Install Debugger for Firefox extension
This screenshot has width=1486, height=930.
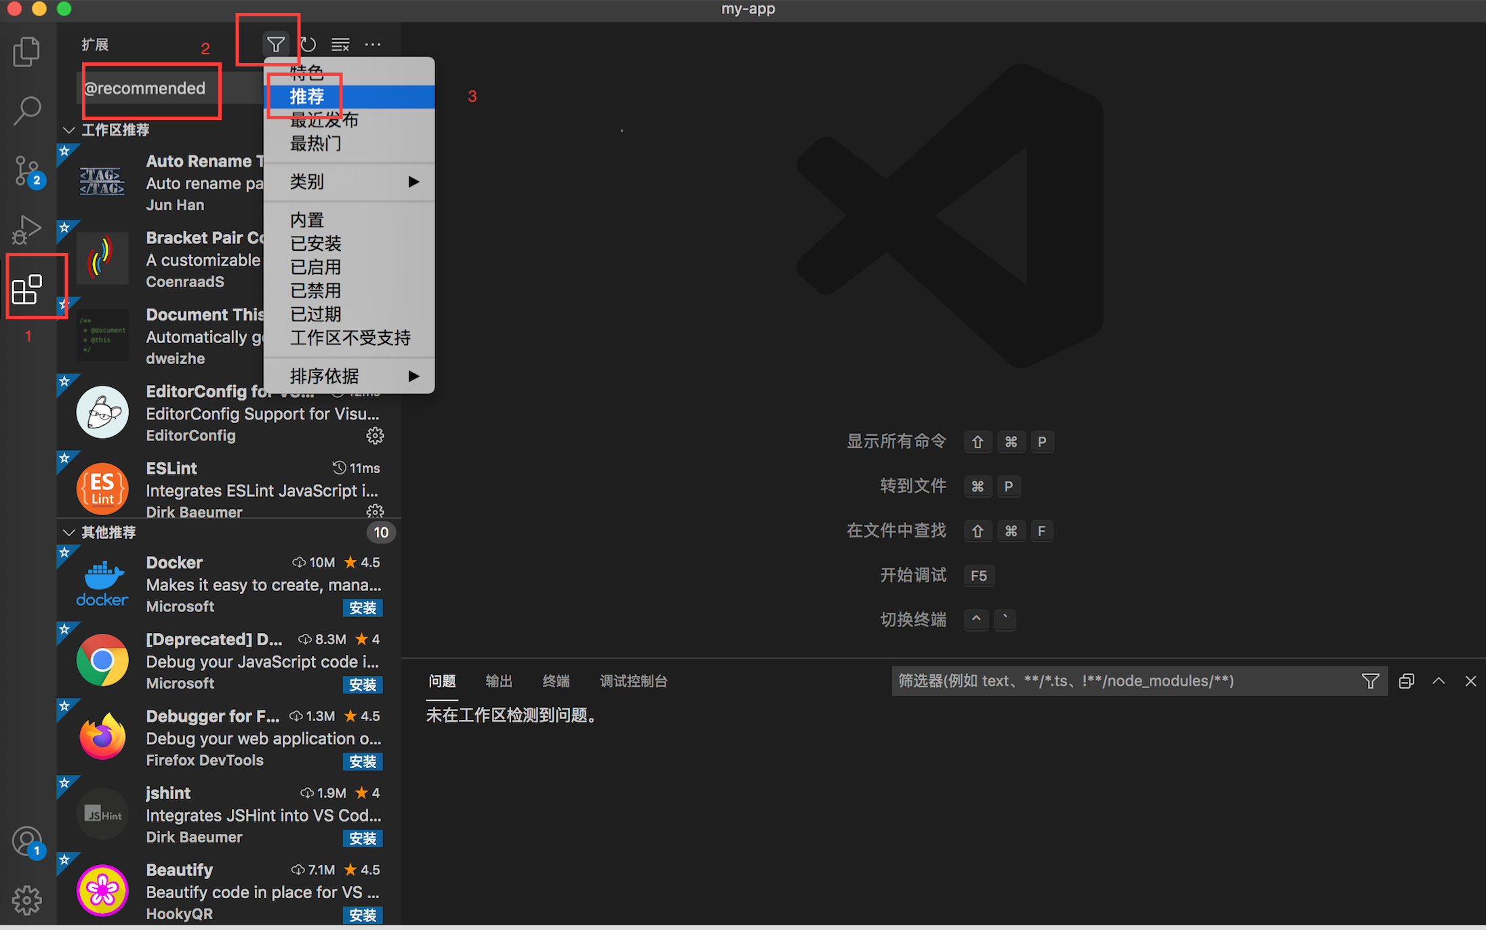363,762
